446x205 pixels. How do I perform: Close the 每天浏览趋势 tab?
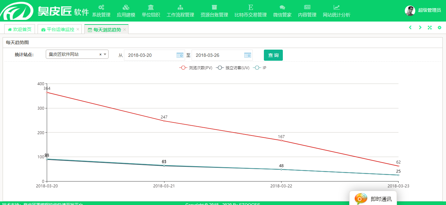click(x=125, y=30)
